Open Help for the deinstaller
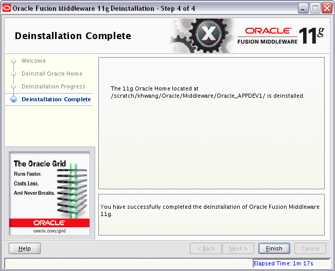Screen dimensions: 335x271 coord(25,248)
